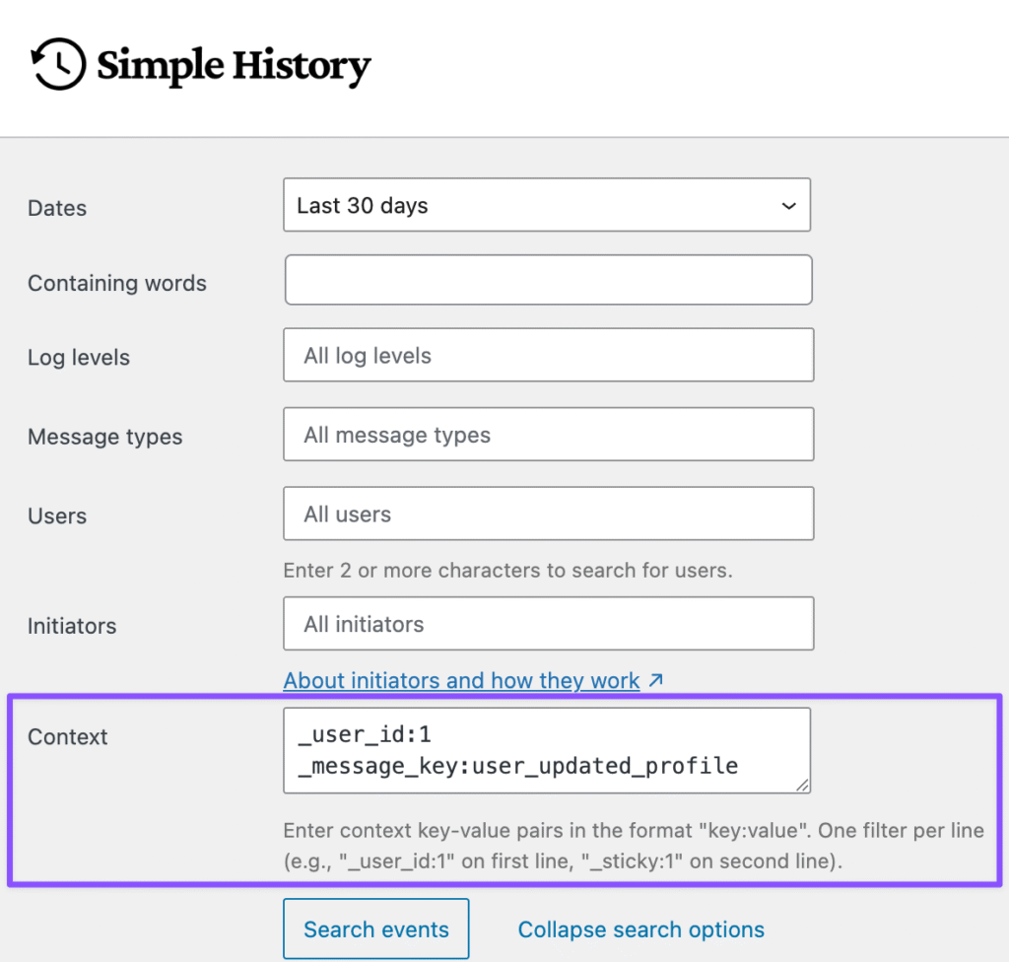This screenshot has width=1009, height=962.
Task: Click the Dates field label
Action: (x=57, y=208)
